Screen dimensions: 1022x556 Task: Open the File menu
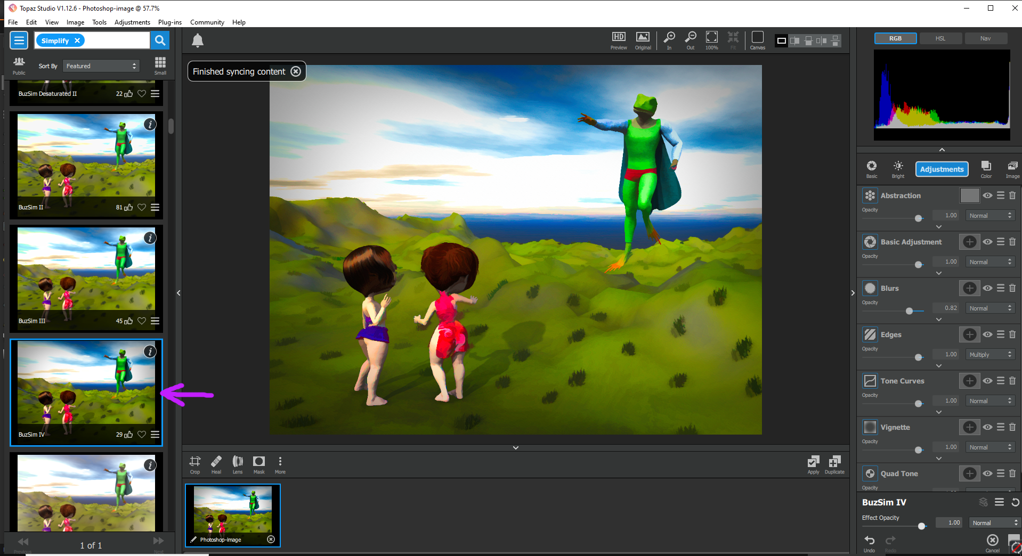point(13,22)
